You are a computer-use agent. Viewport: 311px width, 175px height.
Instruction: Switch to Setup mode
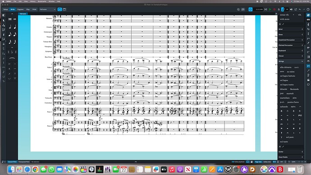pos(5,9)
